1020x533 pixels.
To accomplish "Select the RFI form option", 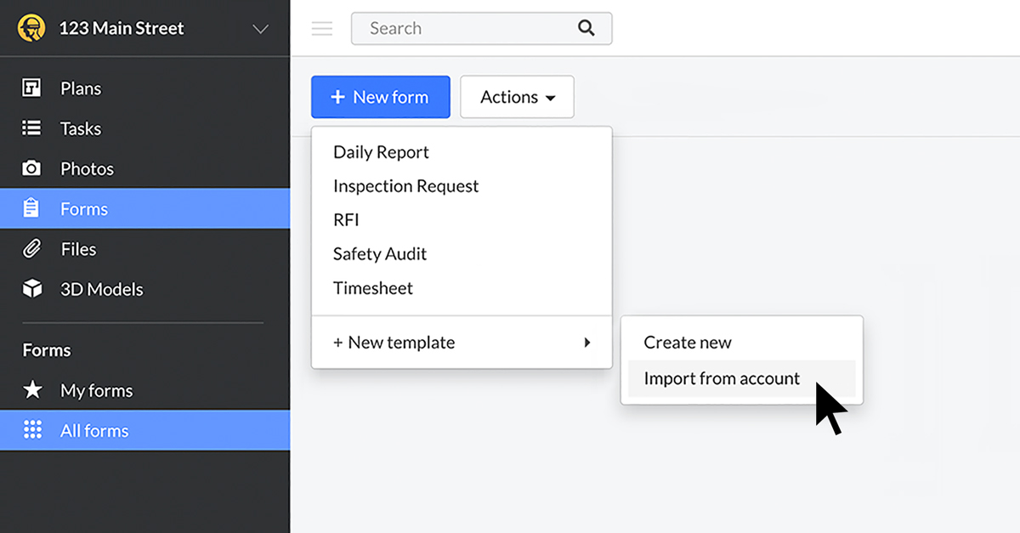I will click(346, 219).
